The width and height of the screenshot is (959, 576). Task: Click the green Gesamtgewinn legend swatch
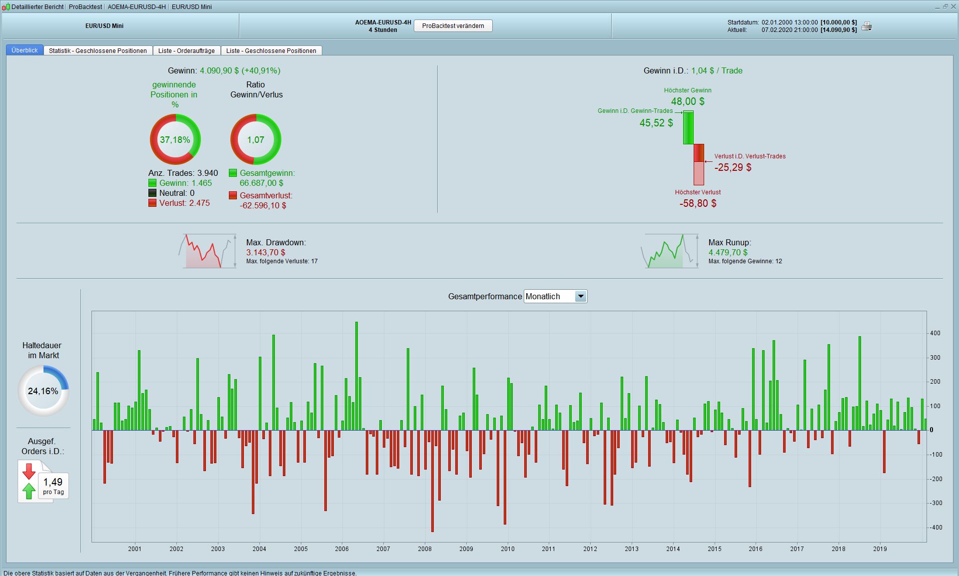pos(233,173)
